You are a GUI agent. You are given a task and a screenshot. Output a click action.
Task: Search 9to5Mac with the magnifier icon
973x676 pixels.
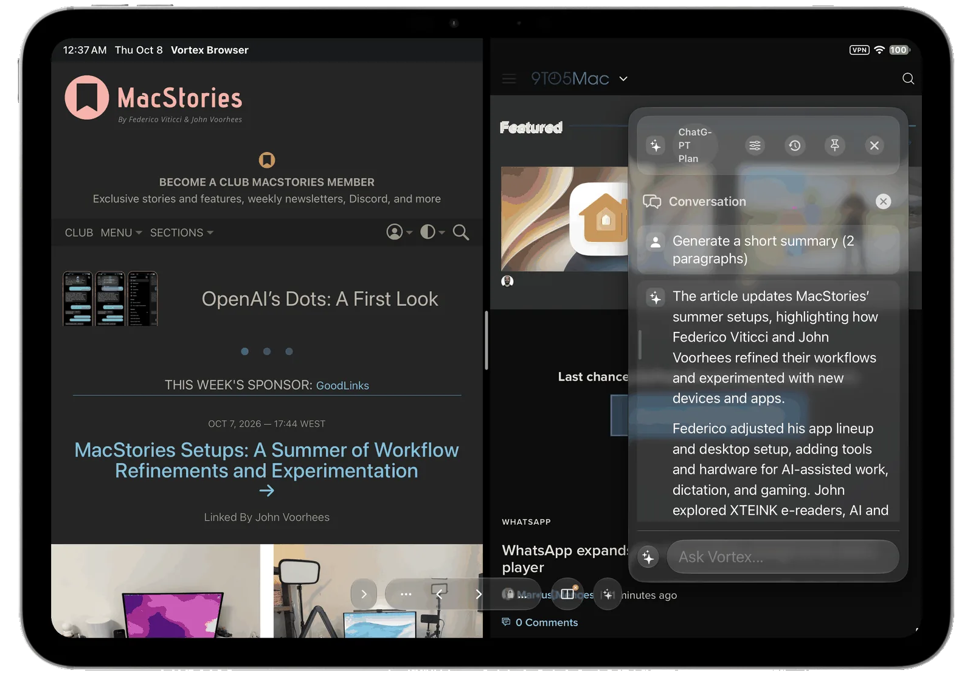908,78
